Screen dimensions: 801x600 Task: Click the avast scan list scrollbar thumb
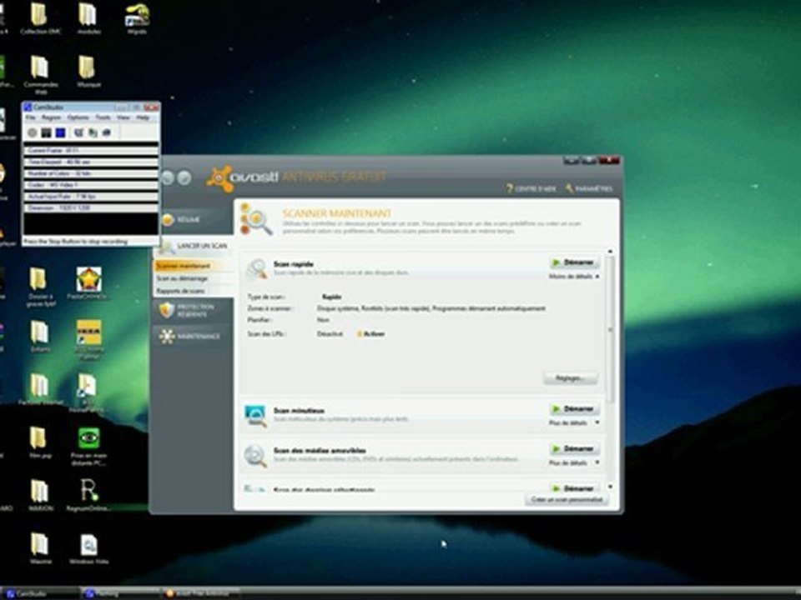[x=609, y=330]
